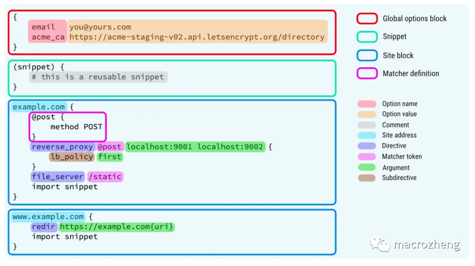Click the www.example.com site address

tap(48, 217)
